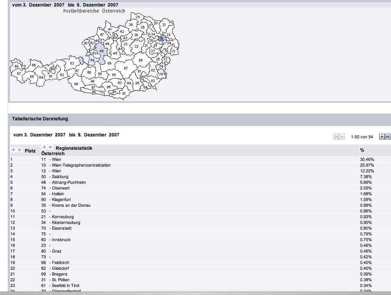The width and height of the screenshot is (391, 295).
Task: Select the Salzburg row in table
Action: [60, 177]
